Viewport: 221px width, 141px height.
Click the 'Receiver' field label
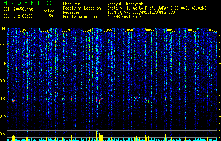pos(71,12)
